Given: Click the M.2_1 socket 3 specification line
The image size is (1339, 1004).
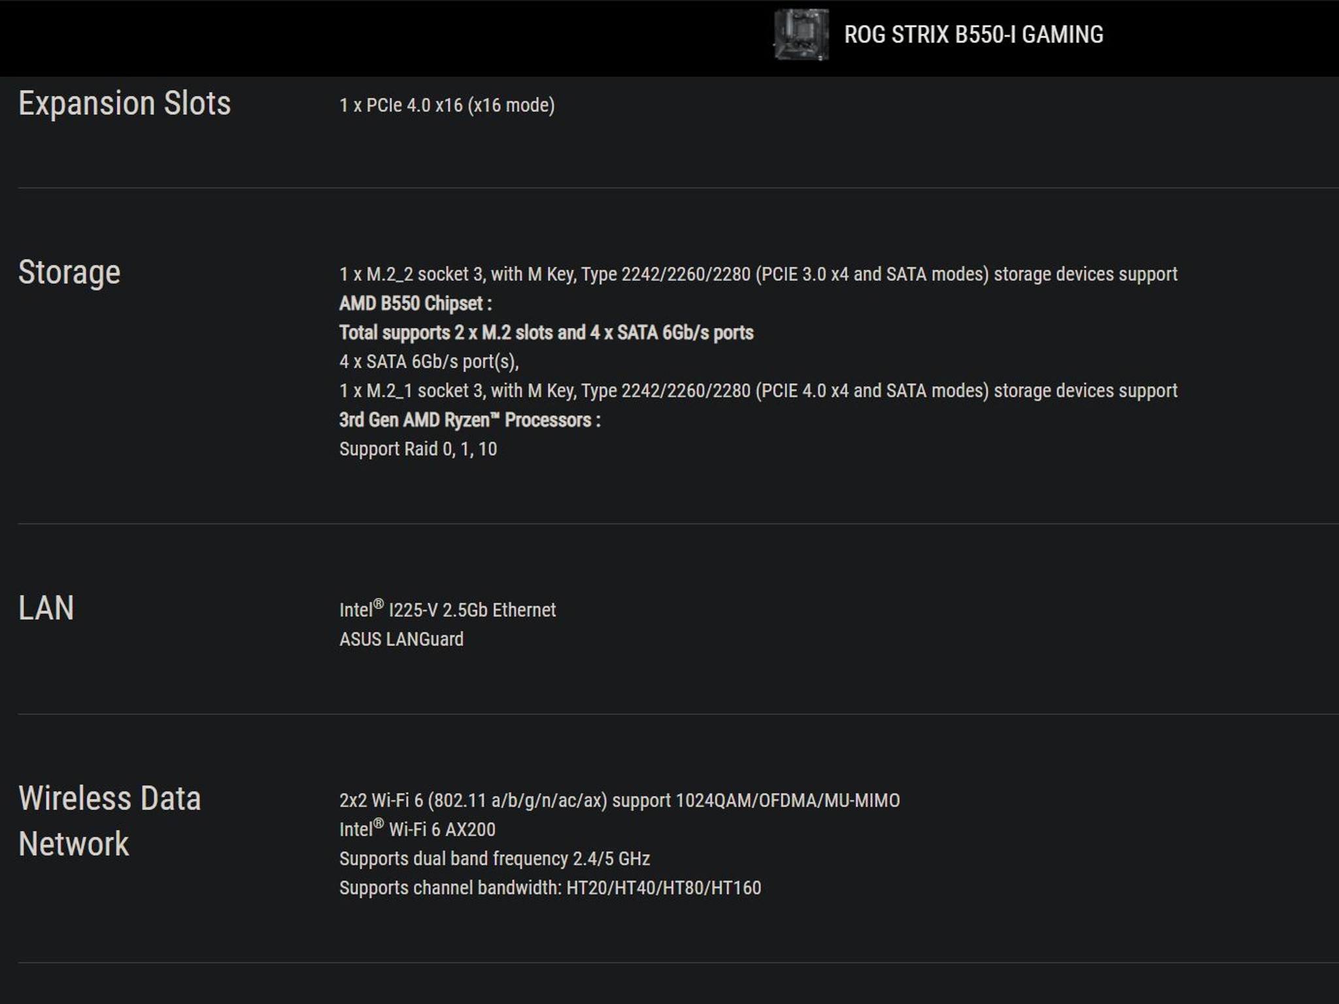Looking at the screenshot, I should click(x=758, y=391).
